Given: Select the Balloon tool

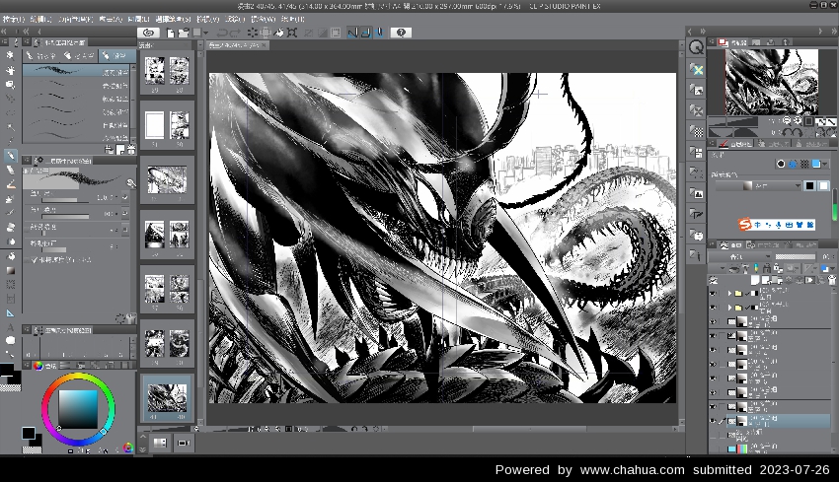Looking at the screenshot, I should 10,340.
